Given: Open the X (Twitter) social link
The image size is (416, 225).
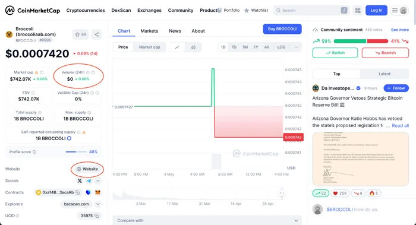Looking at the screenshot, I should coord(80,180).
